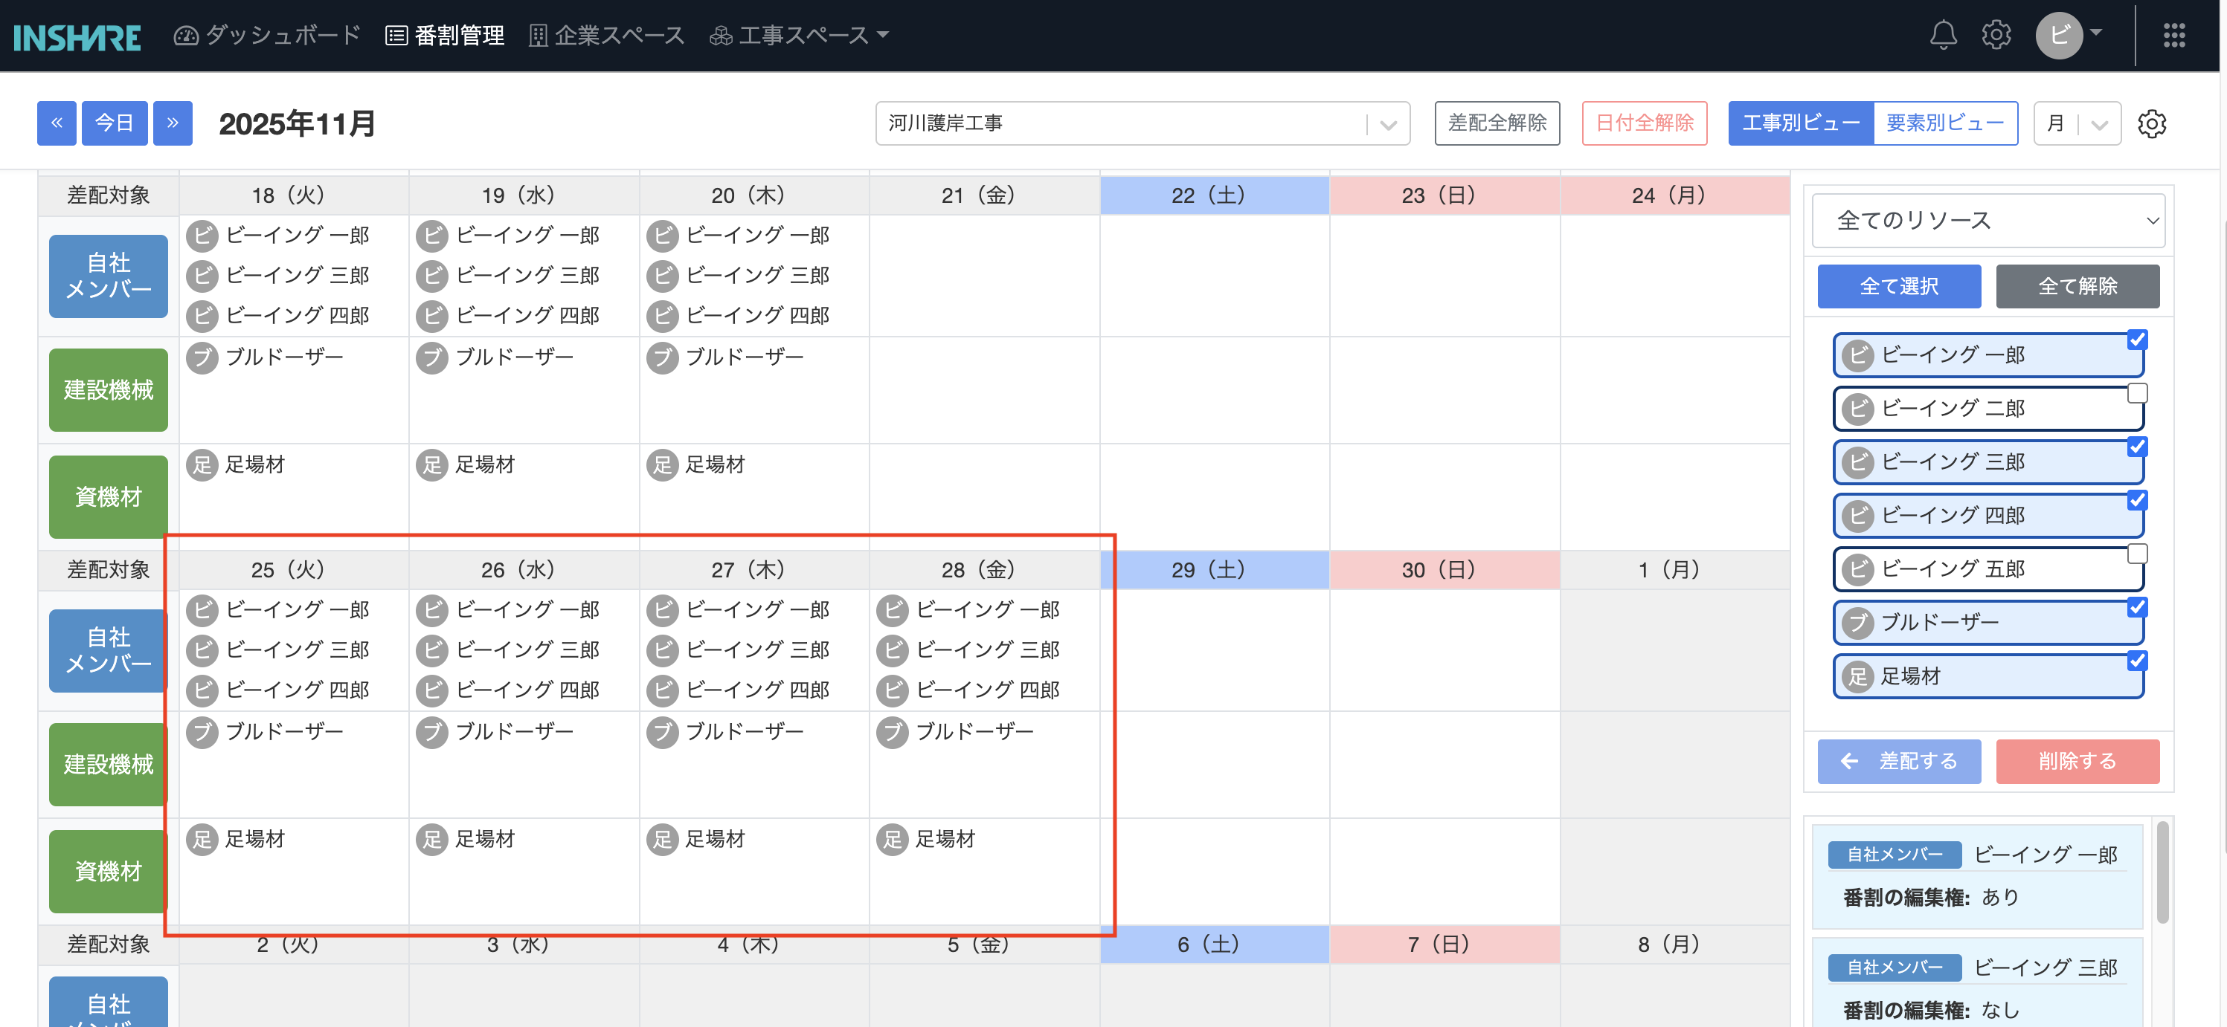Uncheck ビーイング 一郎 resource checkbox
The height and width of the screenshot is (1027, 2227).
pos(2137,340)
